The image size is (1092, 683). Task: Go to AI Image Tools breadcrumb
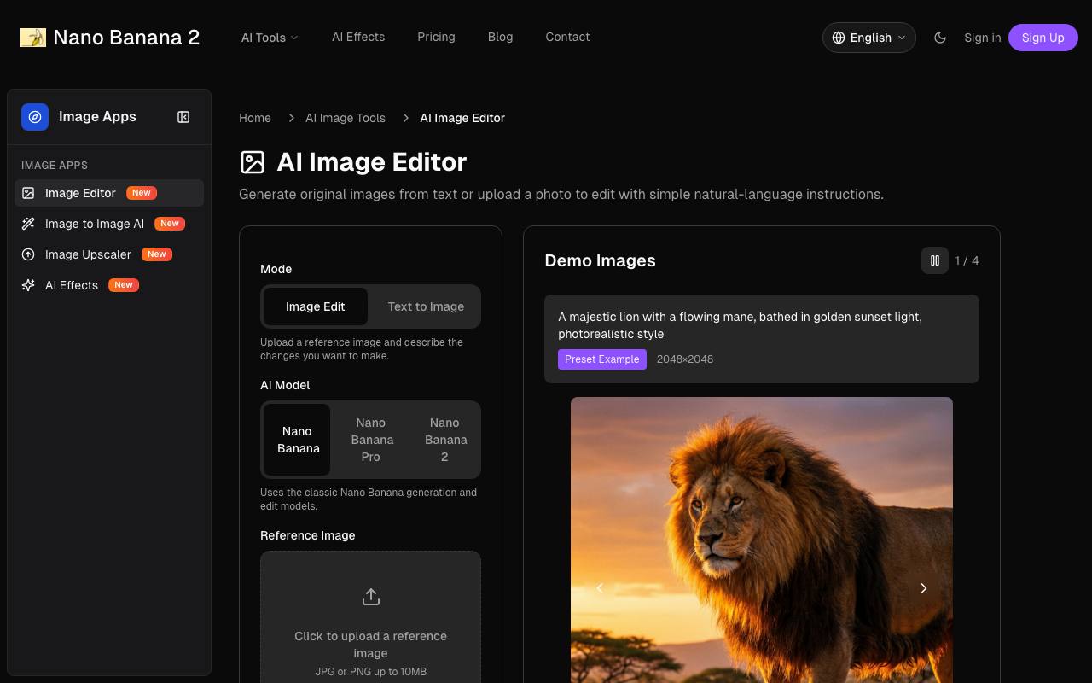(x=346, y=118)
